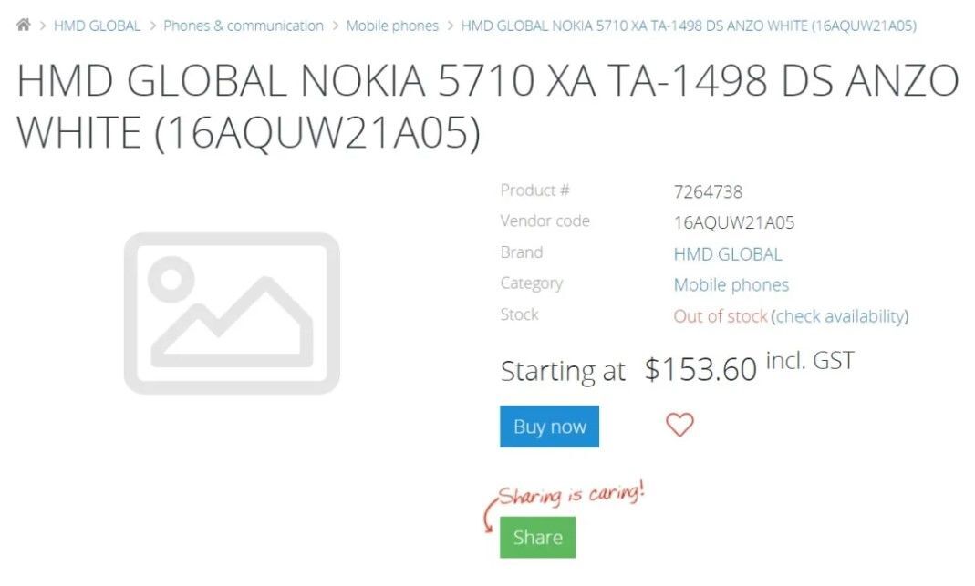
Task: Select the price $153.60 text
Action: click(x=700, y=368)
